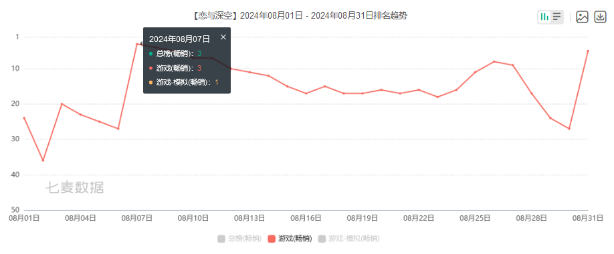Save the chart as an image
614x254 pixels.
(x=583, y=17)
